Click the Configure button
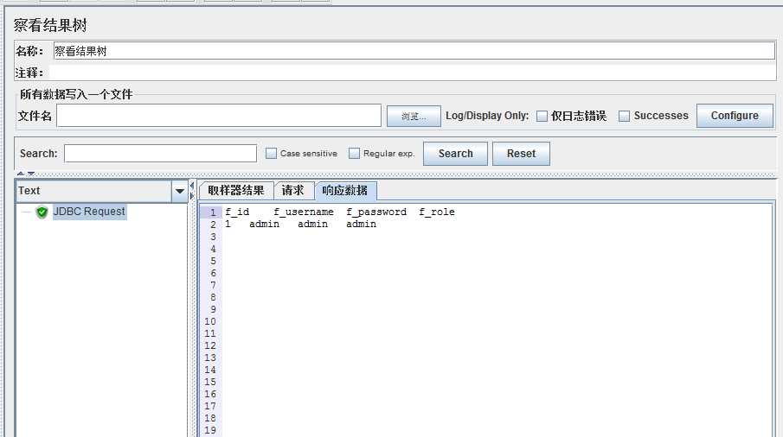783x437 pixels. [x=735, y=116]
